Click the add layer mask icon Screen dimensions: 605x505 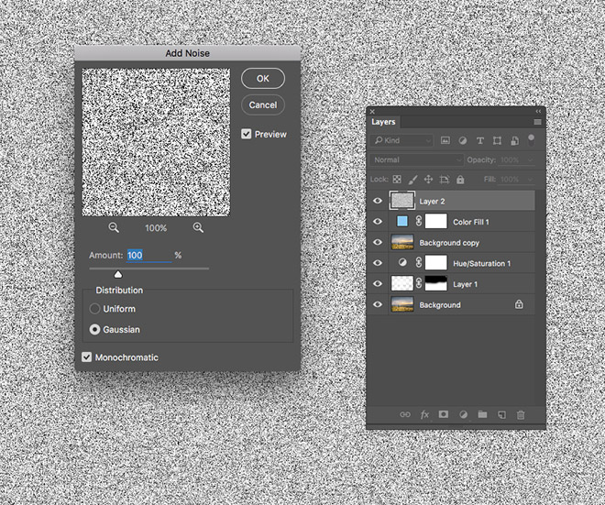coord(444,414)
